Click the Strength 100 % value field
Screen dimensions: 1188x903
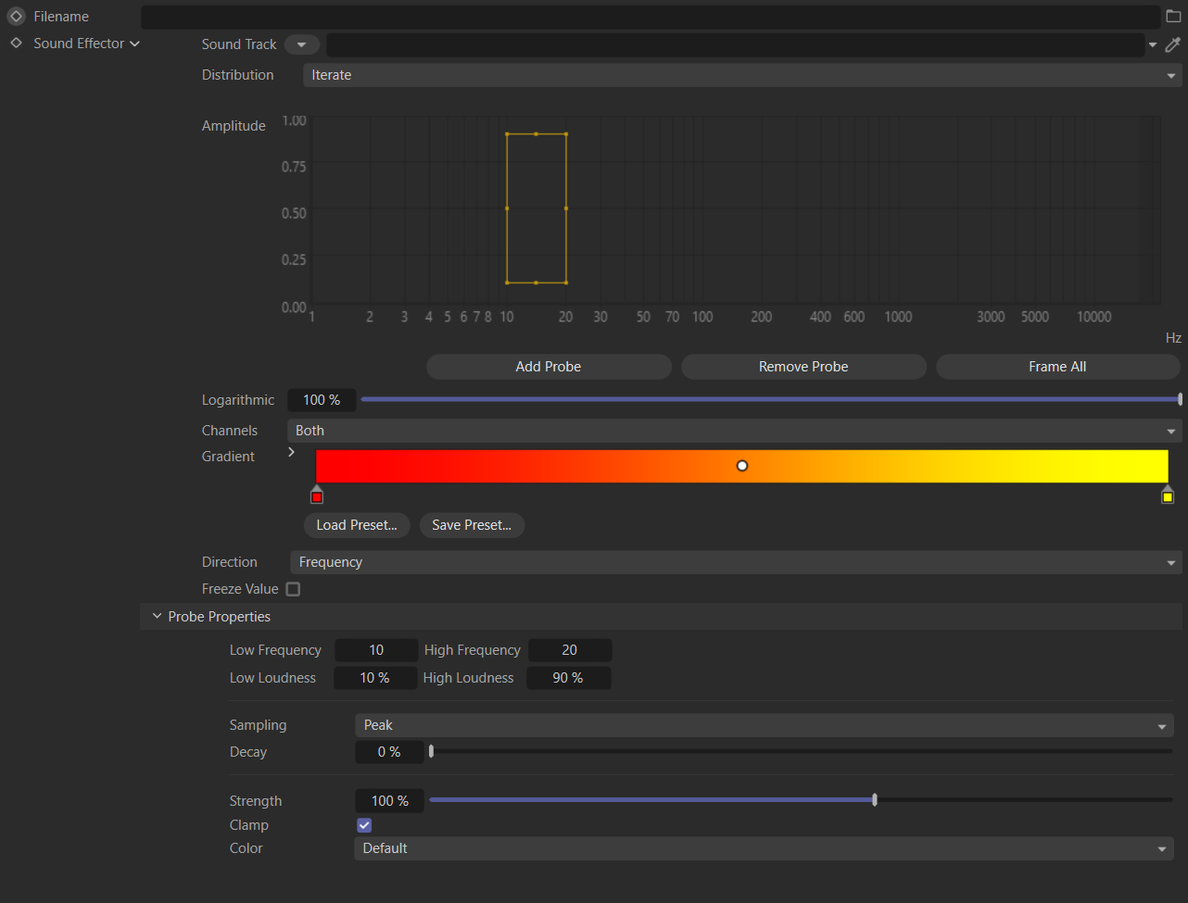pyautogui.click(x=389, y=801)
